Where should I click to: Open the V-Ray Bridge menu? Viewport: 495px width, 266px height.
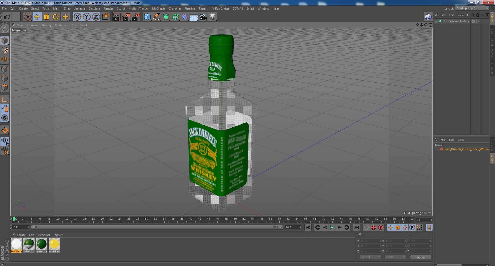(x=221, y=8)
